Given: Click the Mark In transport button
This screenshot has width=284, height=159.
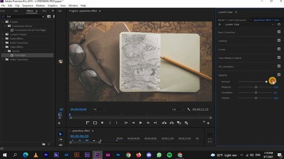Looking at the screenshot, I should tap(110, 123).
